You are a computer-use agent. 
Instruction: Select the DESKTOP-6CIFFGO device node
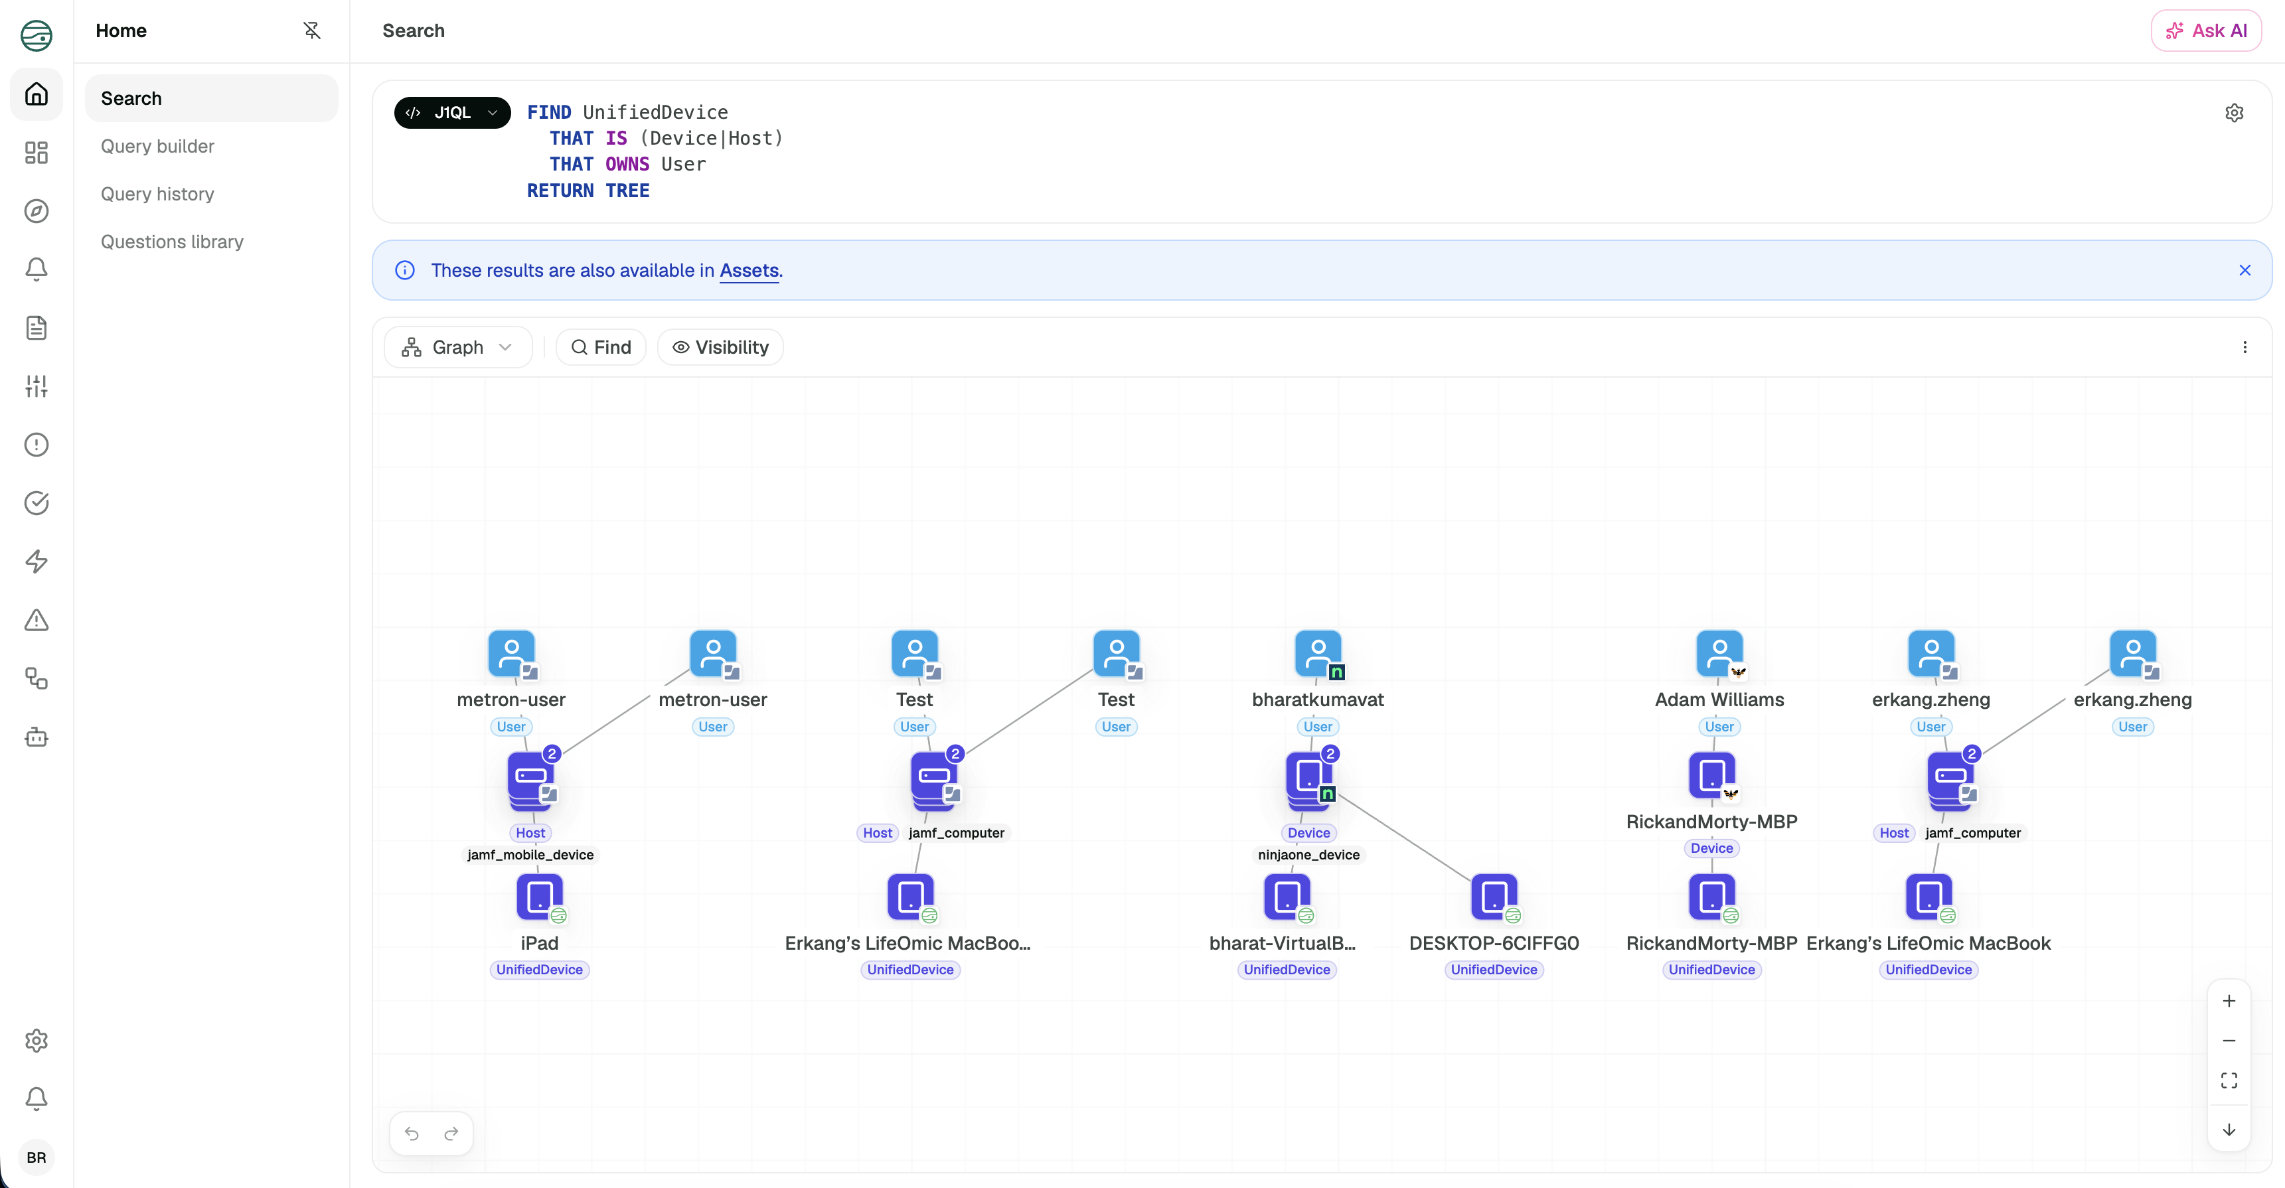point(1494,897)
